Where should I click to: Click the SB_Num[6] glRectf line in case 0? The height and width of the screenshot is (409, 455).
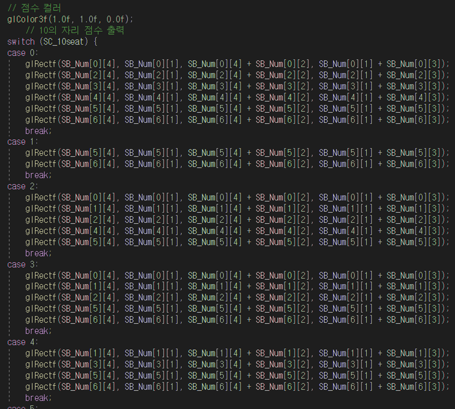[x=237, y=119]
